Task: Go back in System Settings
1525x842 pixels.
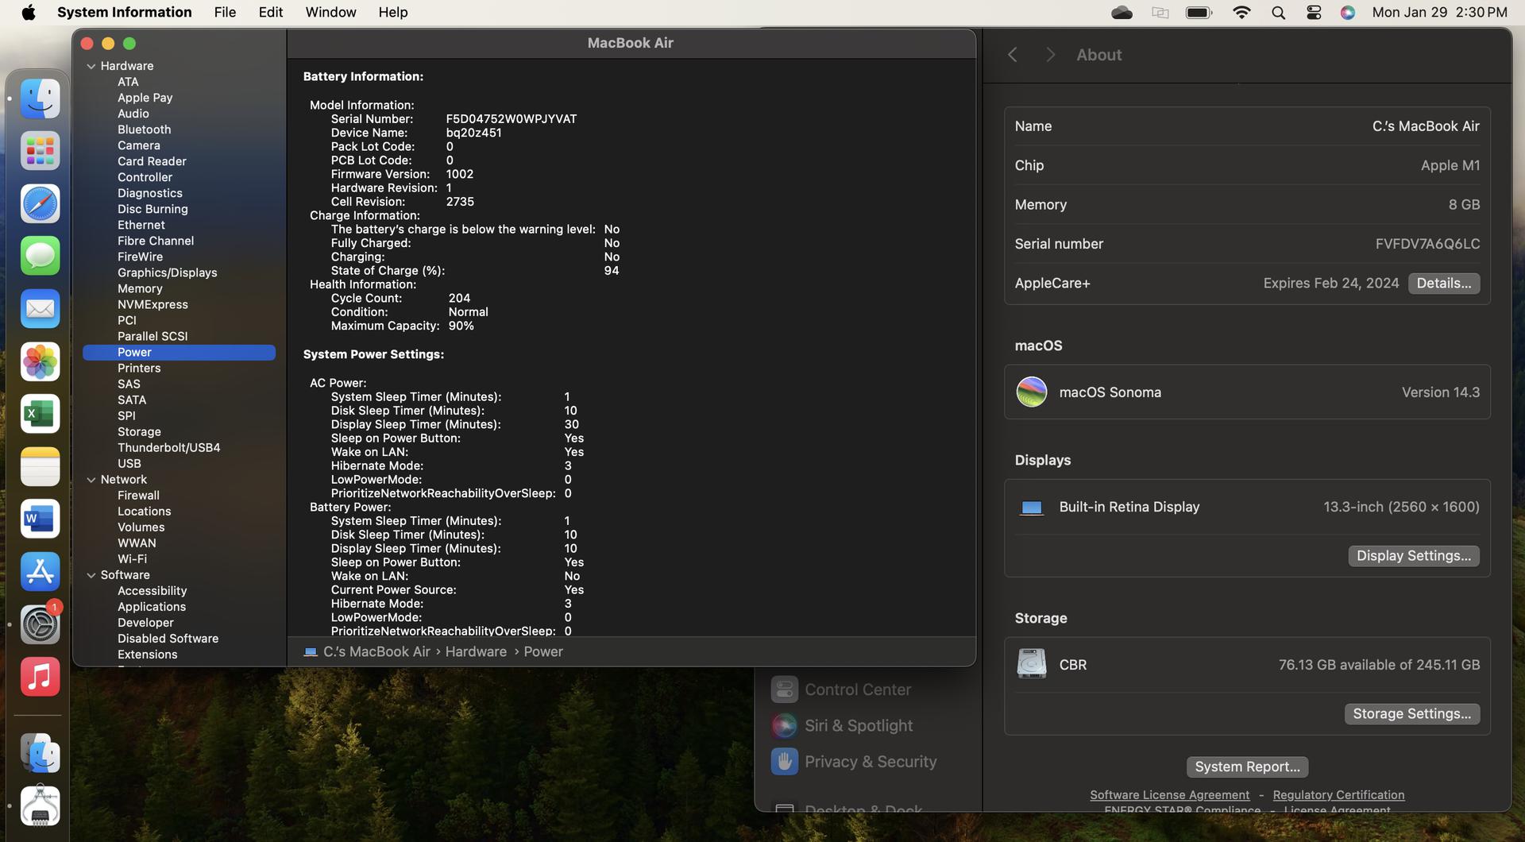Action: [1012, 55]
